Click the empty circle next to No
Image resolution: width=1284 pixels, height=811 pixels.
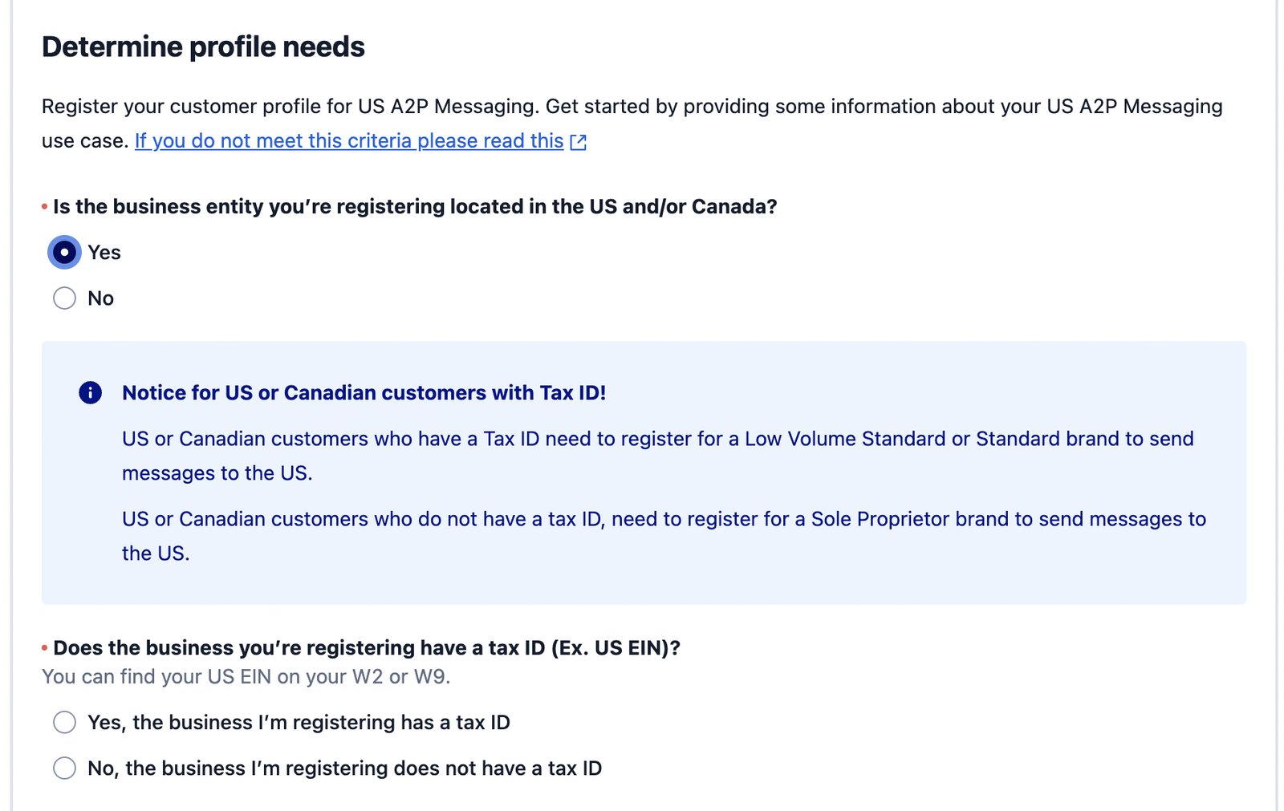tap(63, 298)
